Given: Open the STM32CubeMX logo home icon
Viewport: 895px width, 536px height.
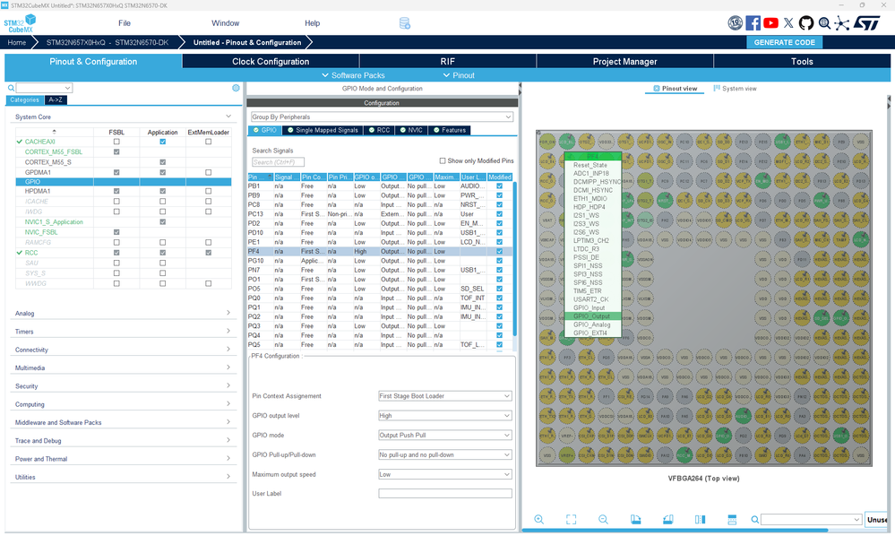Looking at the screenshot, I should pos(20,23).
